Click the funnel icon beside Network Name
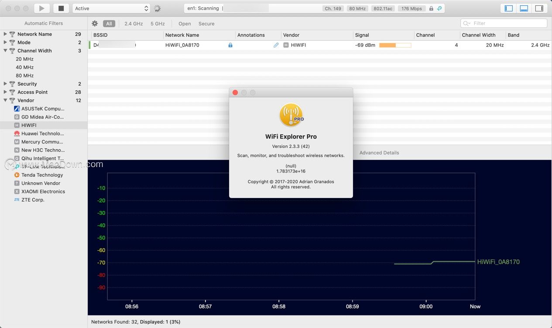The height and width of the screenshot is (328, 552). [12, 34]
